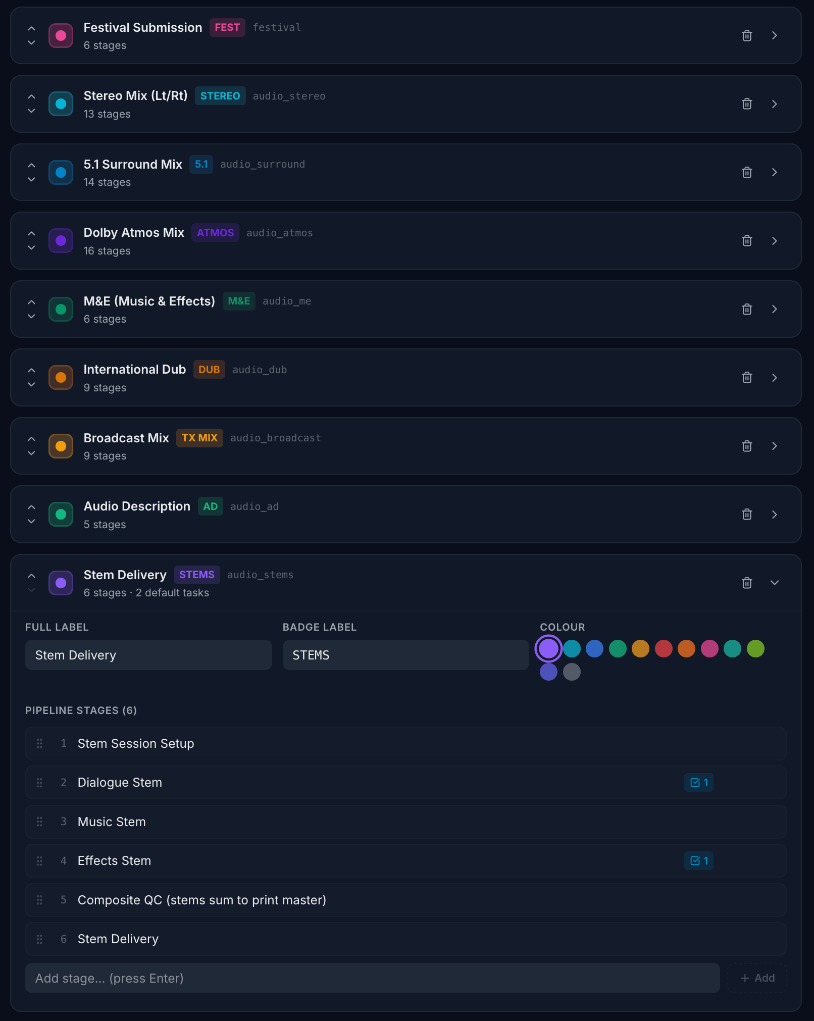The width and height of the screenshot is (814, 1021).
Task: Move Broadcast Mix down one position
Action: point(31,453)
